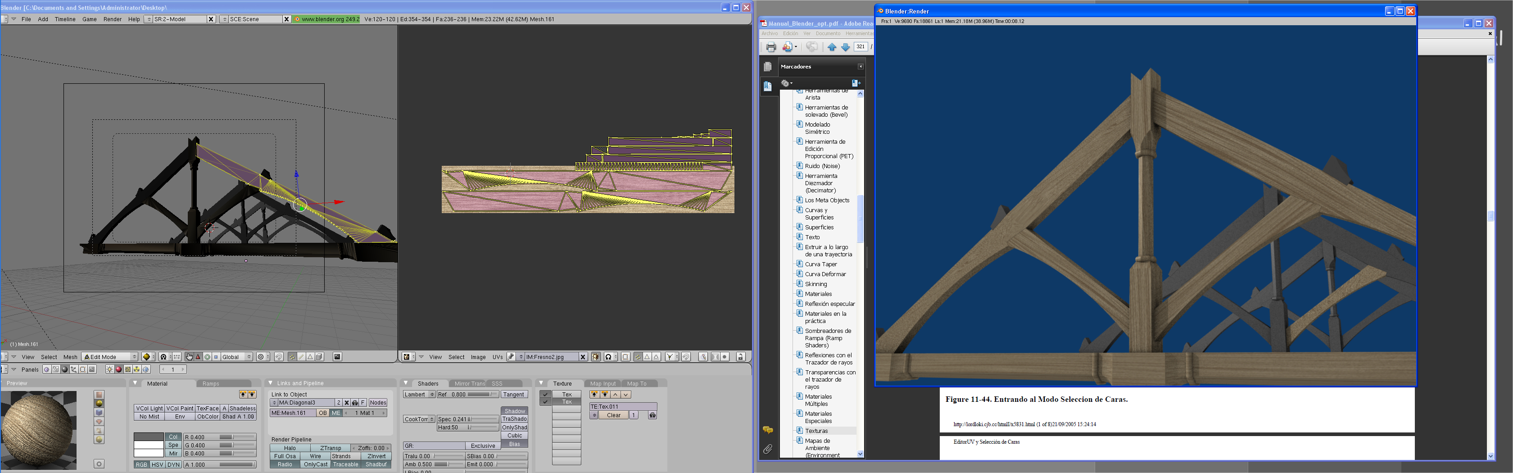
Task: Open the Pages panel icon in Adobe Reader
Action: (768, 67)
